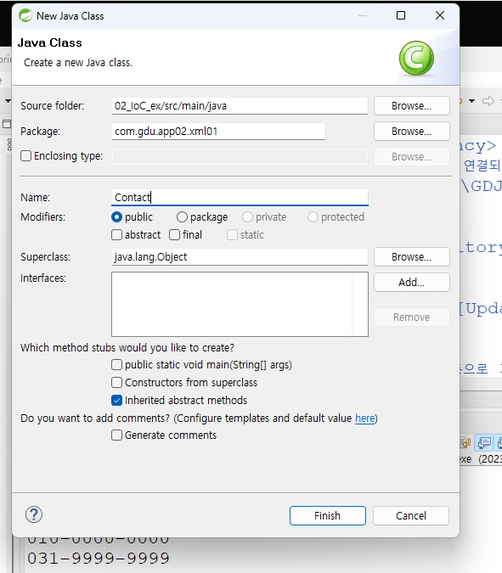Viewport: 502px width, 573px height.
Task: Close the New Java Class dialog
Action: (x=440, y=15)
